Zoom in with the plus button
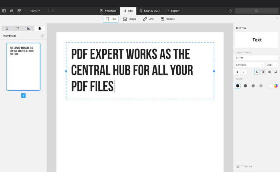 click(x=52, y=11)
